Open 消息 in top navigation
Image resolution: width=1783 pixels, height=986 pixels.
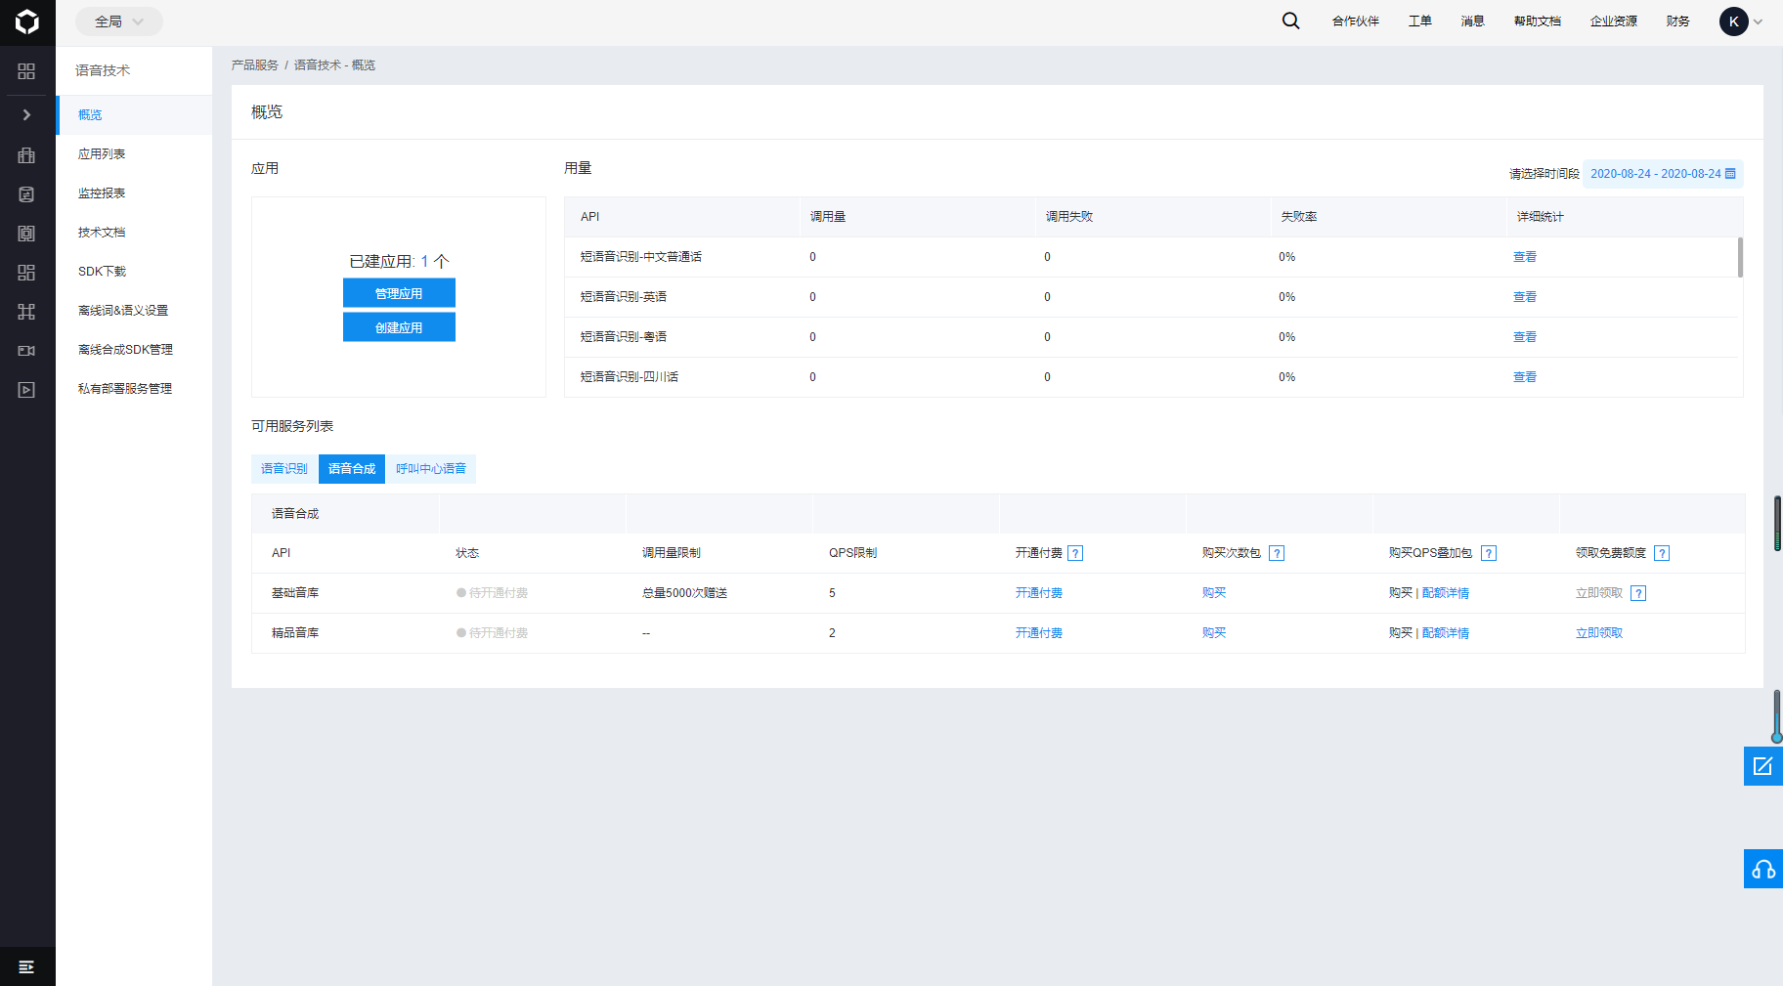tap(1472, 21)
